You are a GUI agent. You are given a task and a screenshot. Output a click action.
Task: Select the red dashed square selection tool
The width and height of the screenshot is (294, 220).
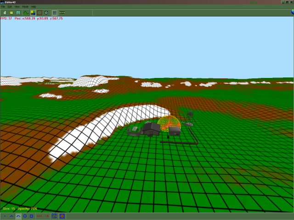pos(40,13)
